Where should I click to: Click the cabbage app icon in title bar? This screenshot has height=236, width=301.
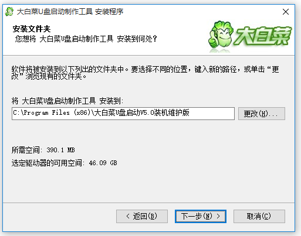[9, 12]
